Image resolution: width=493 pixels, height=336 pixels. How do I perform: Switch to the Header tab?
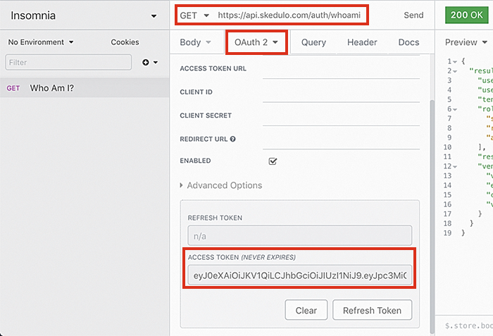362,42
